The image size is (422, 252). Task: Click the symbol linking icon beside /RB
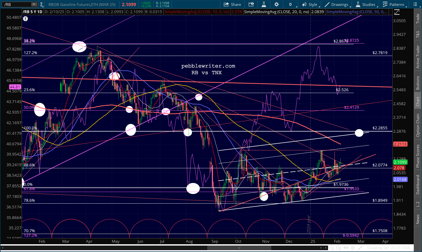tap(42, 4)
